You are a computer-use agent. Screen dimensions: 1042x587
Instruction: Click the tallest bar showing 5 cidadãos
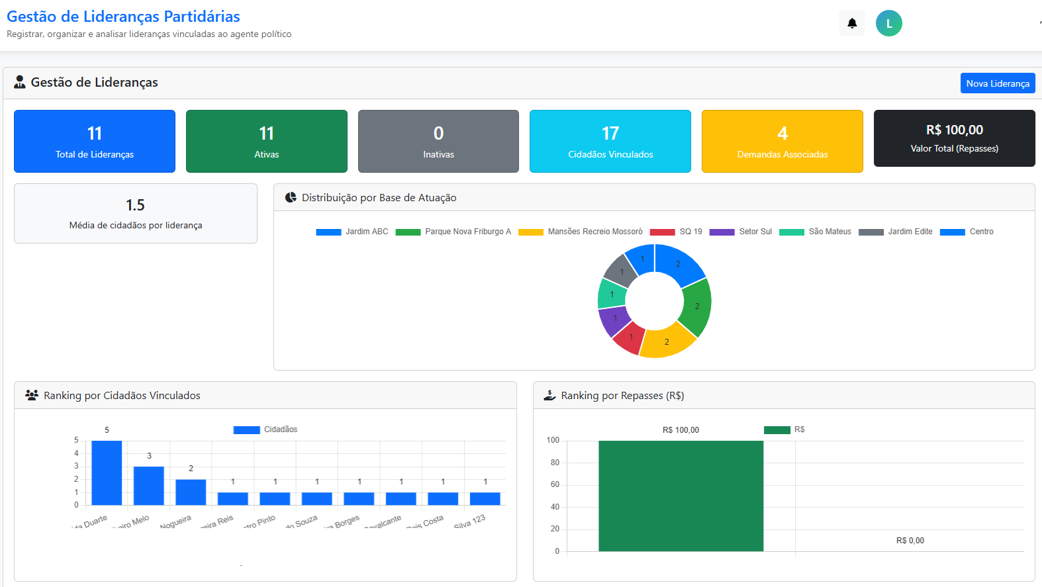(107, 473)
